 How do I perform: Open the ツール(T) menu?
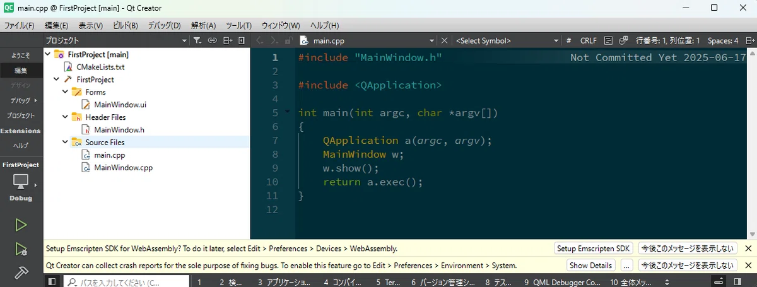(x=238, y=26)
